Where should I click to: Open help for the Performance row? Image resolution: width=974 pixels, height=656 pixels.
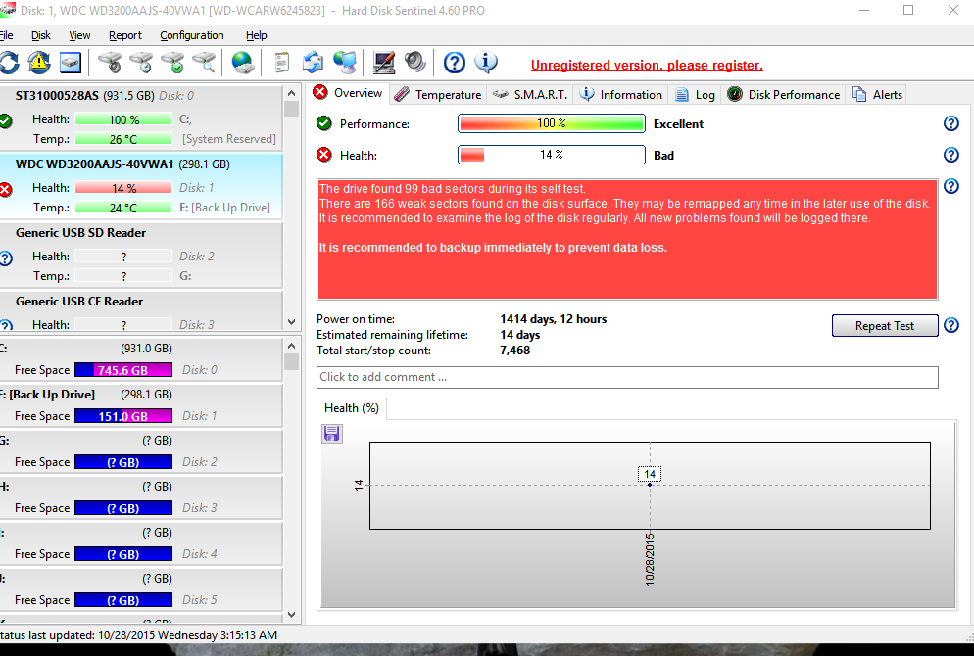pyautogui.click(x=951, y=123)
